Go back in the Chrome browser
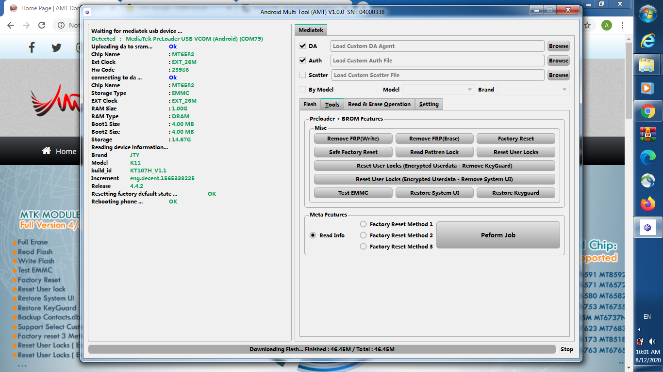This screenshot has width=663, height=372. coord(11,25)
